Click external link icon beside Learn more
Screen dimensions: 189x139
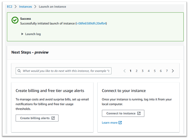tap(120, 123)
